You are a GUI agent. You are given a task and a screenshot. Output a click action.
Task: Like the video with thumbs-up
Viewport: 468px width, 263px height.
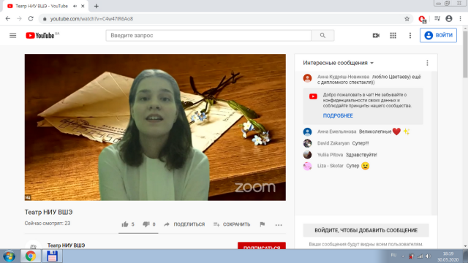128,224
